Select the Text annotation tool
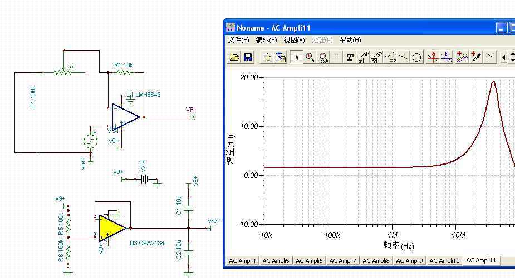The width and height of the screenshot is (515, 278). [x=350, y=57]
